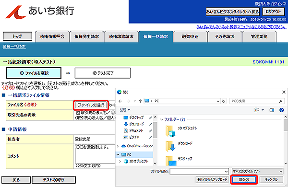Refresh the PC location in the address bar

[x=224, y=101]
